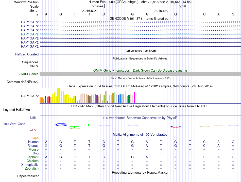The width and height of the screenshot is (241, 182).
Task: Click the arrow reverse-strand toggle beside base sequence
Action: click(x=36, y=15)
